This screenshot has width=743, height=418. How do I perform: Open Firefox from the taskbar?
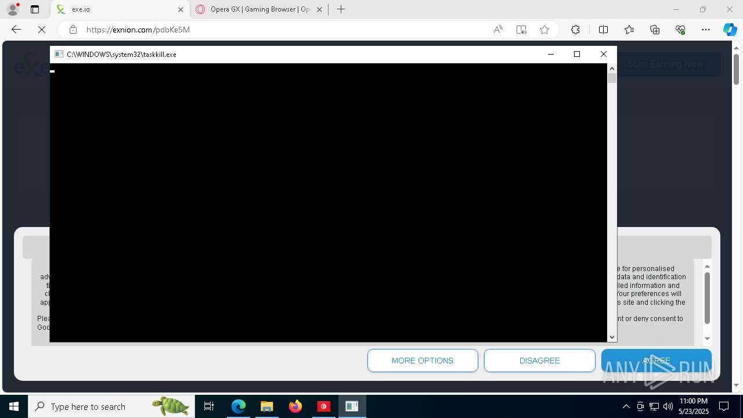tap(295, 406)
